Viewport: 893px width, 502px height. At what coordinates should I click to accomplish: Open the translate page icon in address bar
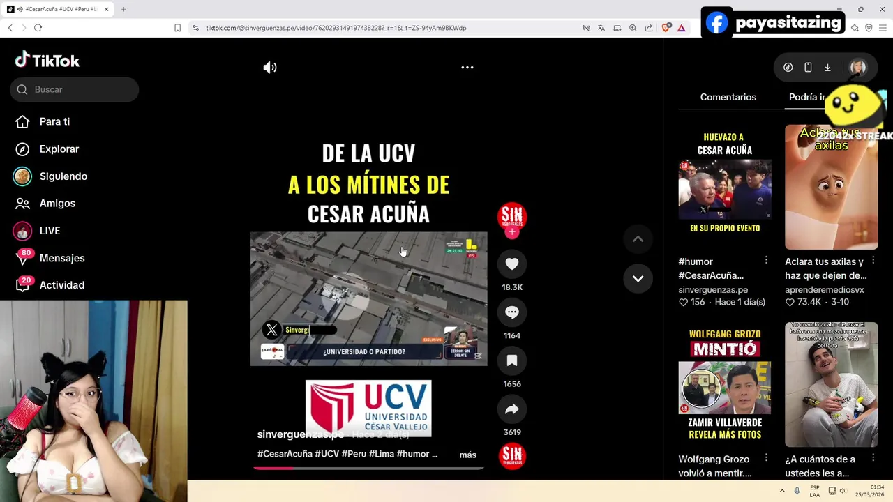pyautogui.click(x=601, y=28)
